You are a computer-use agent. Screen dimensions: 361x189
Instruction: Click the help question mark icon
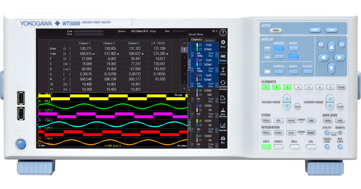223,33
